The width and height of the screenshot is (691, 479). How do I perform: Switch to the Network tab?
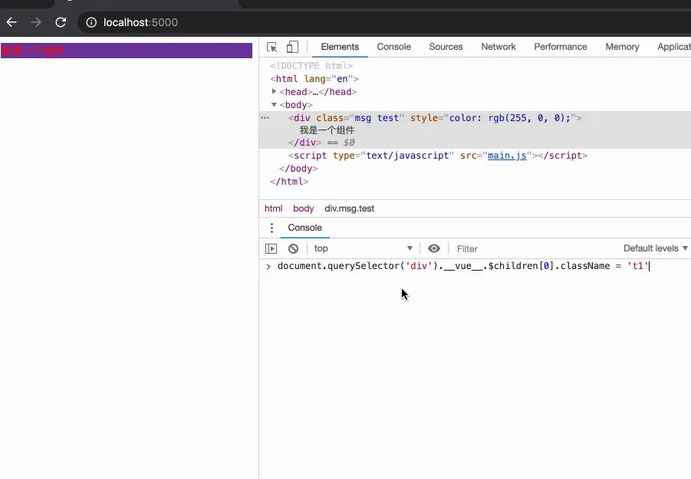click(x=499, y=47)
